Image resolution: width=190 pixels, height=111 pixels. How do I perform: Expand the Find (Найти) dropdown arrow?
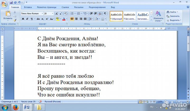[177, 12]
